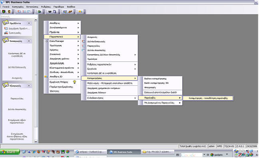Expand the Data Manager submenu
Viewport: 259px width, 158px height.
pyautogui.click(x=62, y=41)
